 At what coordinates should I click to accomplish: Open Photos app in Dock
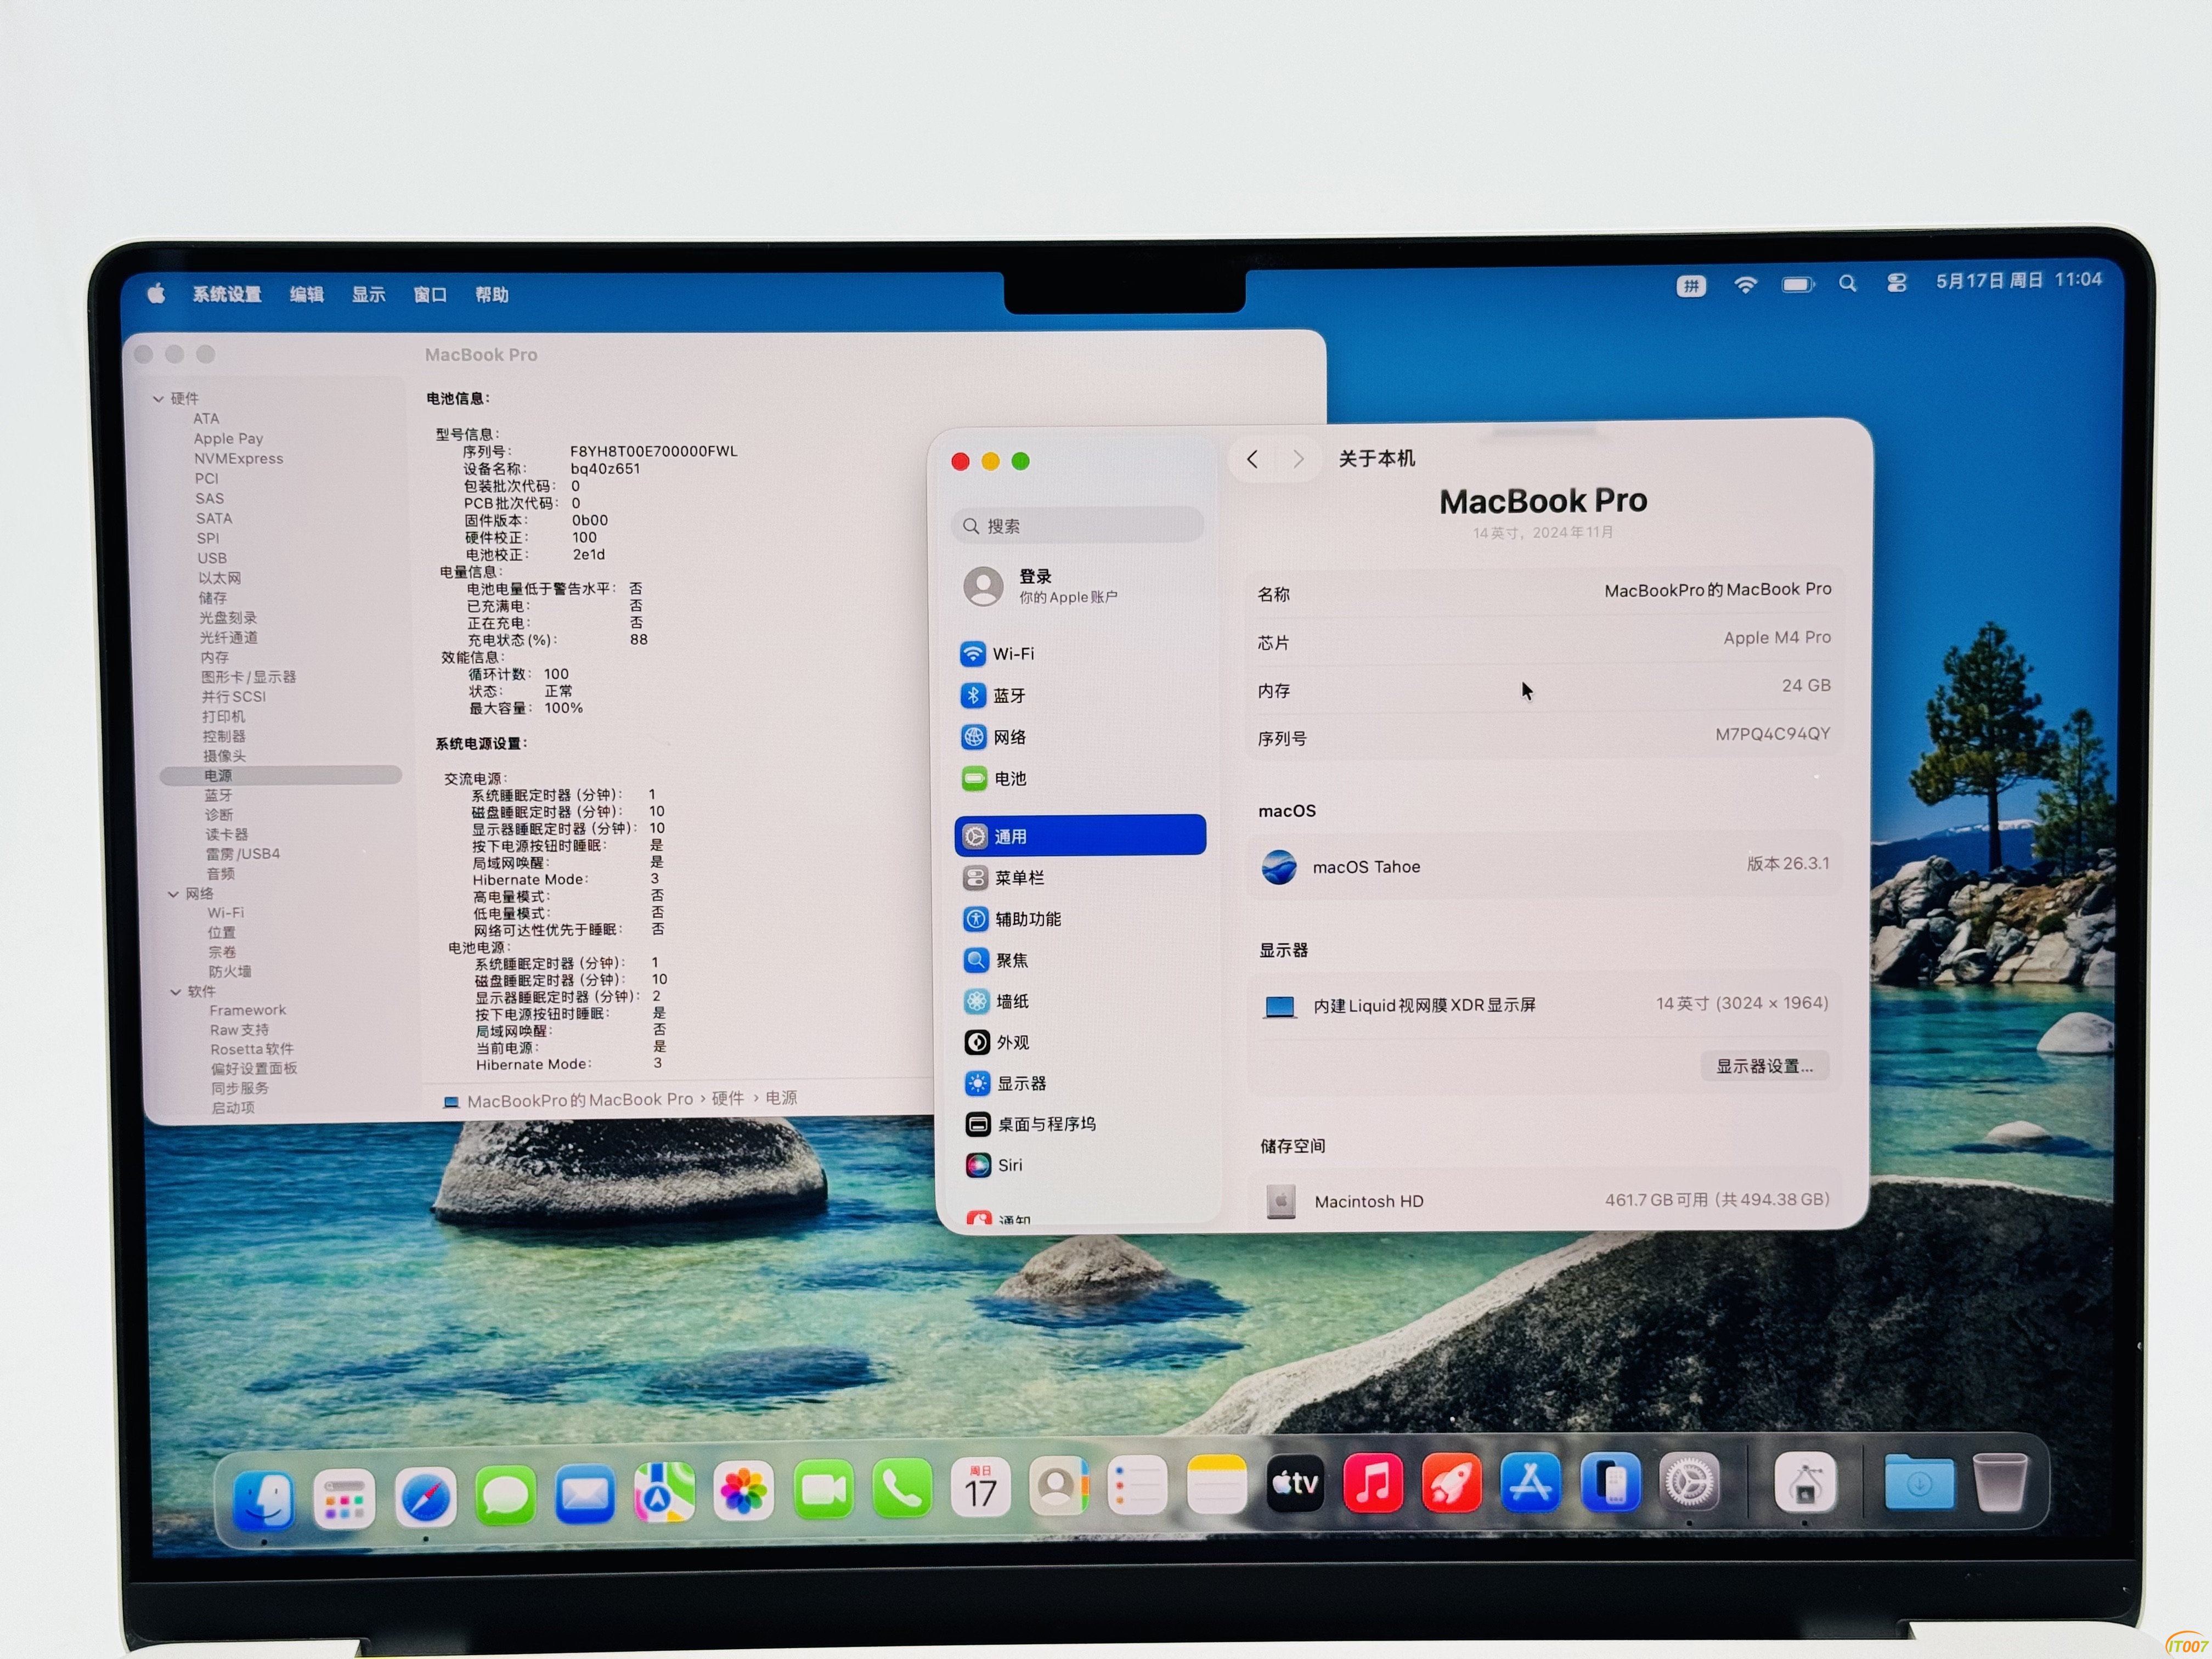click(743, 1492)
